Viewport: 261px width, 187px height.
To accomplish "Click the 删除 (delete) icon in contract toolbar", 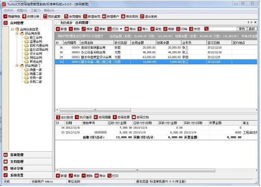I will click(x=71, y=29).
